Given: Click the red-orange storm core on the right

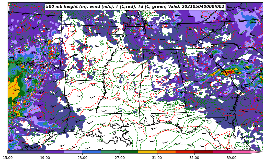Looking at the screenshot, I should tap(228, 72).
